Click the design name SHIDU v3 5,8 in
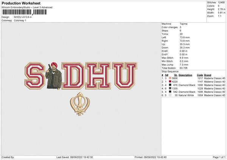The image size is (227, 160). [x=23, y=17]
